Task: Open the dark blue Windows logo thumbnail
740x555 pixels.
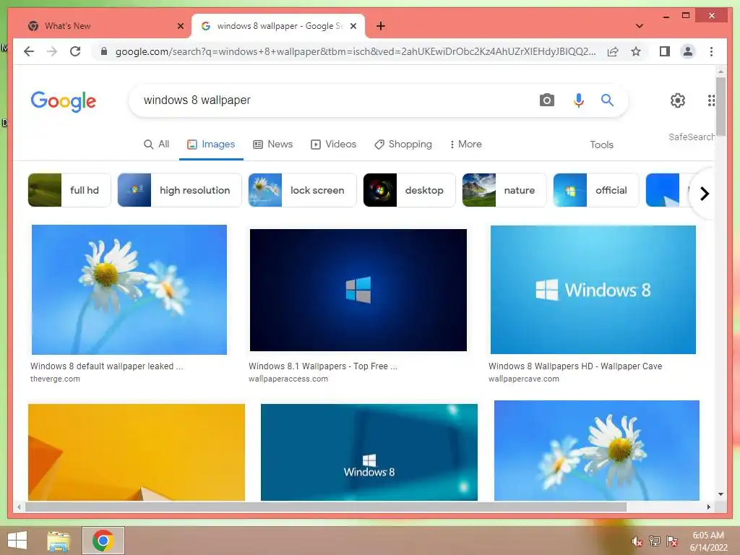Action: pyautogui.click(x=358, y=290)
